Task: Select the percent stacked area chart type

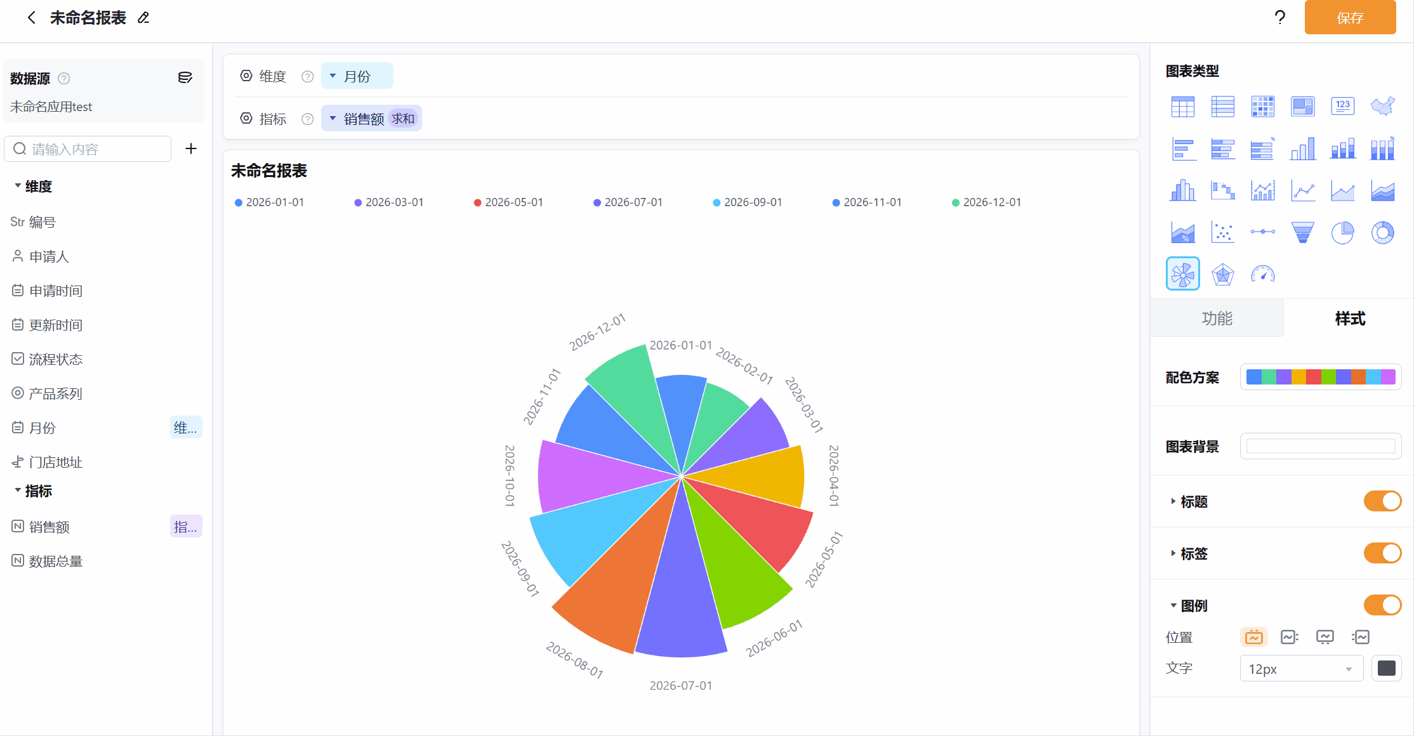Action: click(1183, 232)
